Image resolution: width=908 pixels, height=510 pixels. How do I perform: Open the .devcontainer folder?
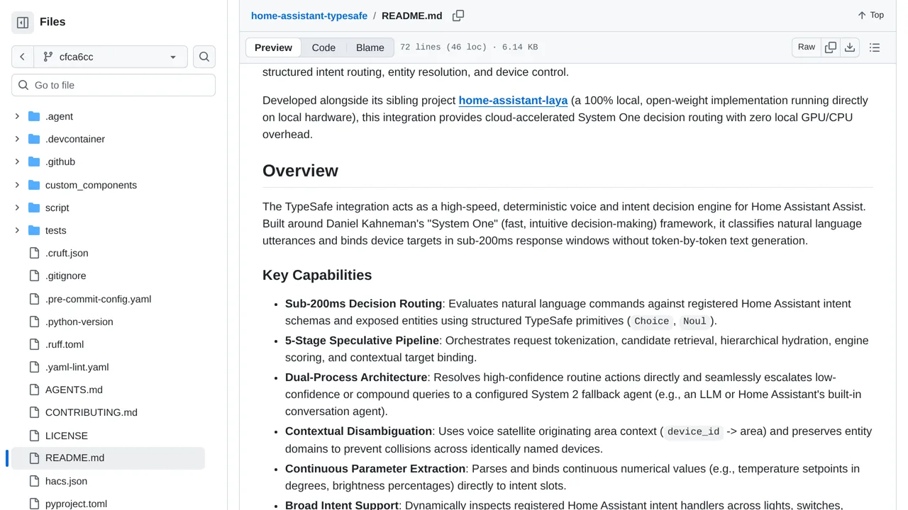click(75, 139)
